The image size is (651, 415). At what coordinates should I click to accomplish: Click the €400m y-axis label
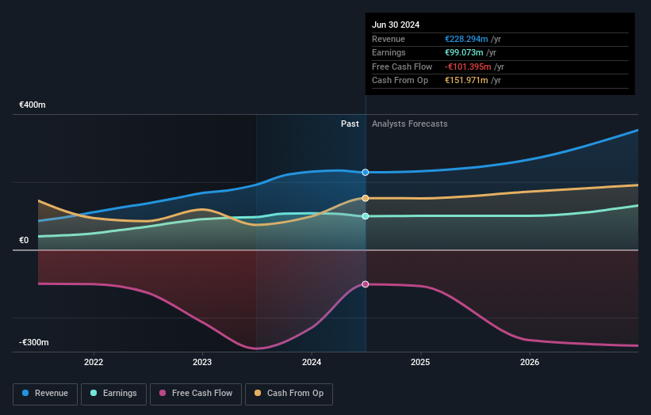(x=33, y=105)
